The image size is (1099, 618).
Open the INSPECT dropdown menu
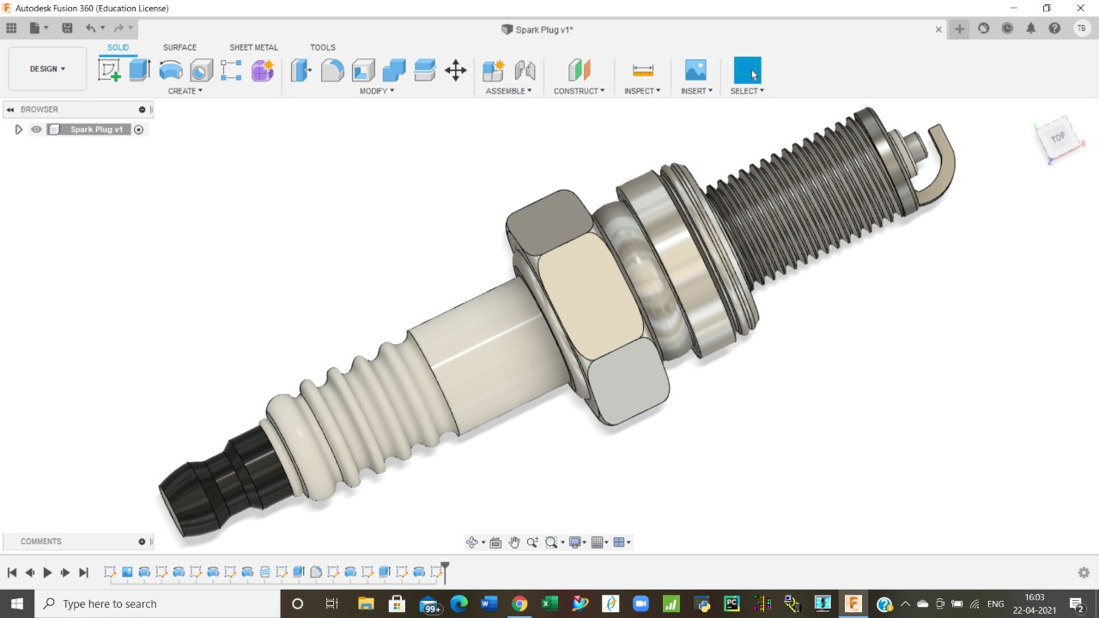click(x=642, y=91)
